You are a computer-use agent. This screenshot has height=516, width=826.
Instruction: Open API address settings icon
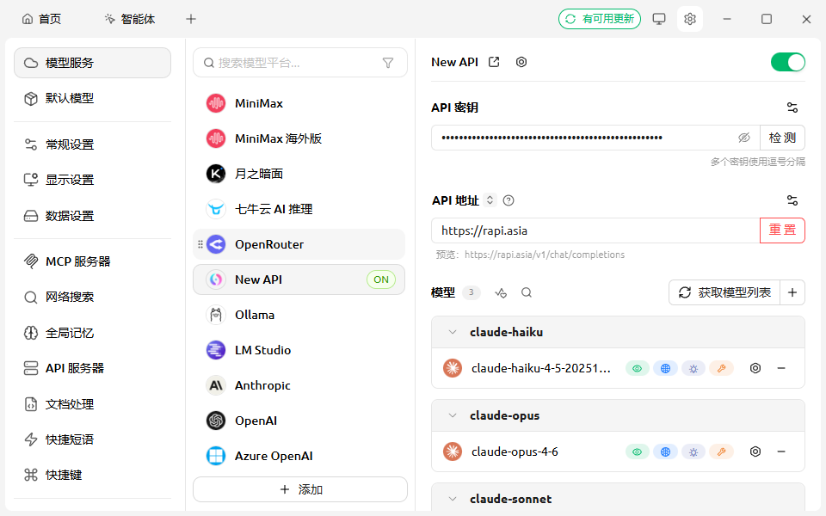pos(792,200)
